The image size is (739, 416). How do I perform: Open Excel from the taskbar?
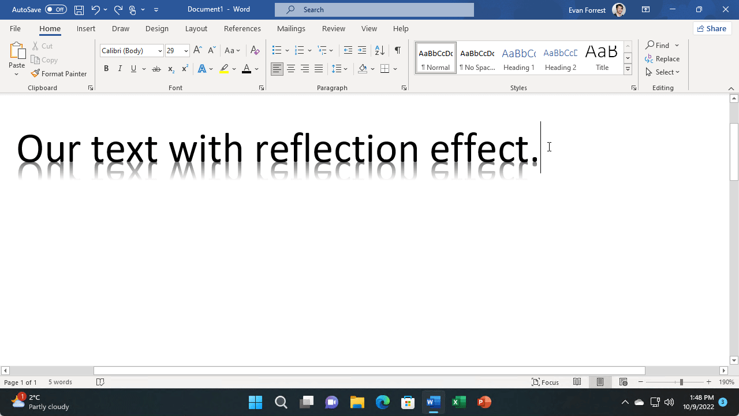(459, 402)
